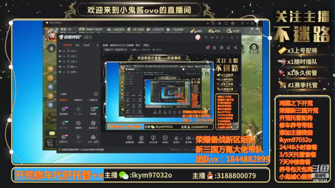Image resolution: width=335 pixels, height=188 pixels.
Task: Select 全屏1 layer row
Action: tap(78, 72)
